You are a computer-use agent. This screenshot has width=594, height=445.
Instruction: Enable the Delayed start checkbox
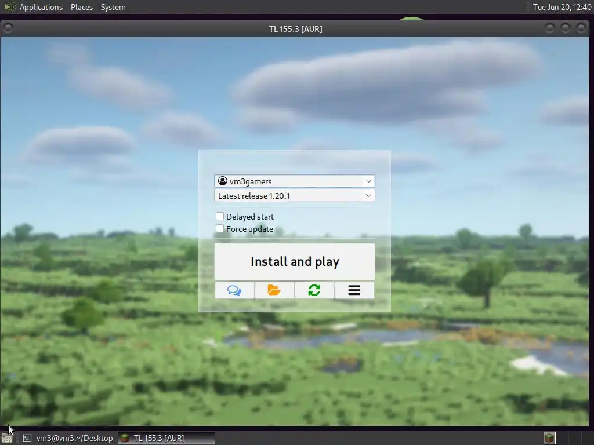click(x=220, y=217)
